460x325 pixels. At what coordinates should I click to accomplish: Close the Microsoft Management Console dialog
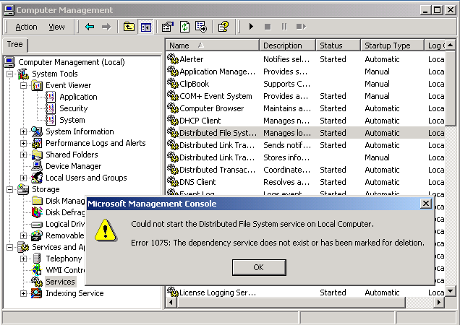pyautogui.click(x=426, y=204)
